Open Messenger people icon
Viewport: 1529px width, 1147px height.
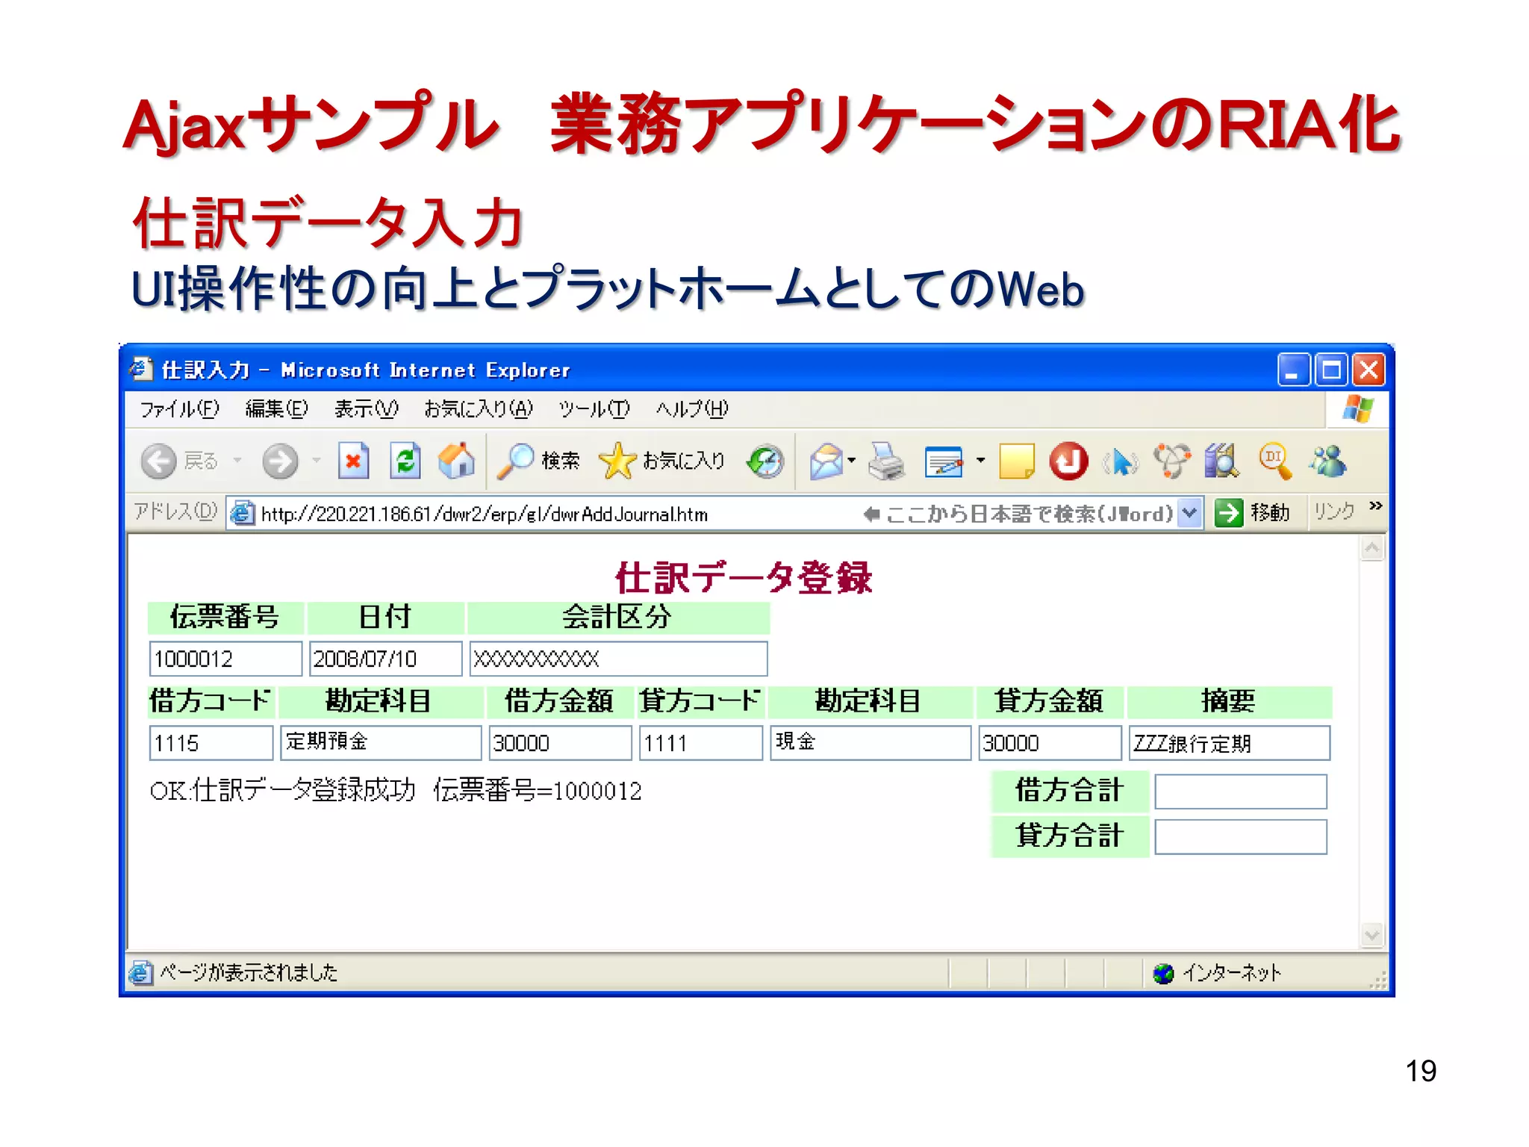[x=1327, y=461]
